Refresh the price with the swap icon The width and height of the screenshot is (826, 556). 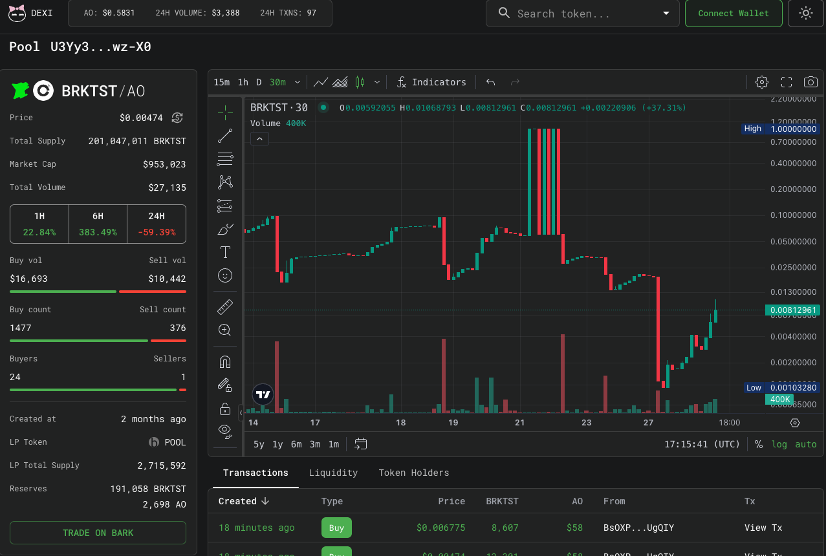pos(177,118)
